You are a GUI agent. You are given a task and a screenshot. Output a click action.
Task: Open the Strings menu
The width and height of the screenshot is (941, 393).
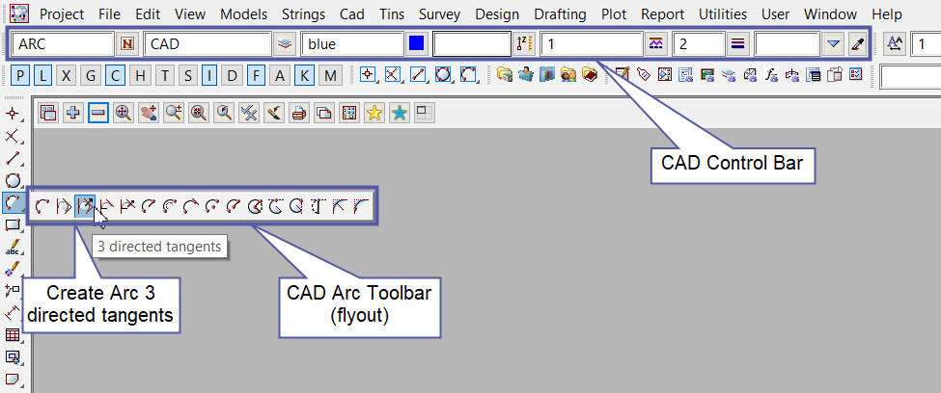303,14
